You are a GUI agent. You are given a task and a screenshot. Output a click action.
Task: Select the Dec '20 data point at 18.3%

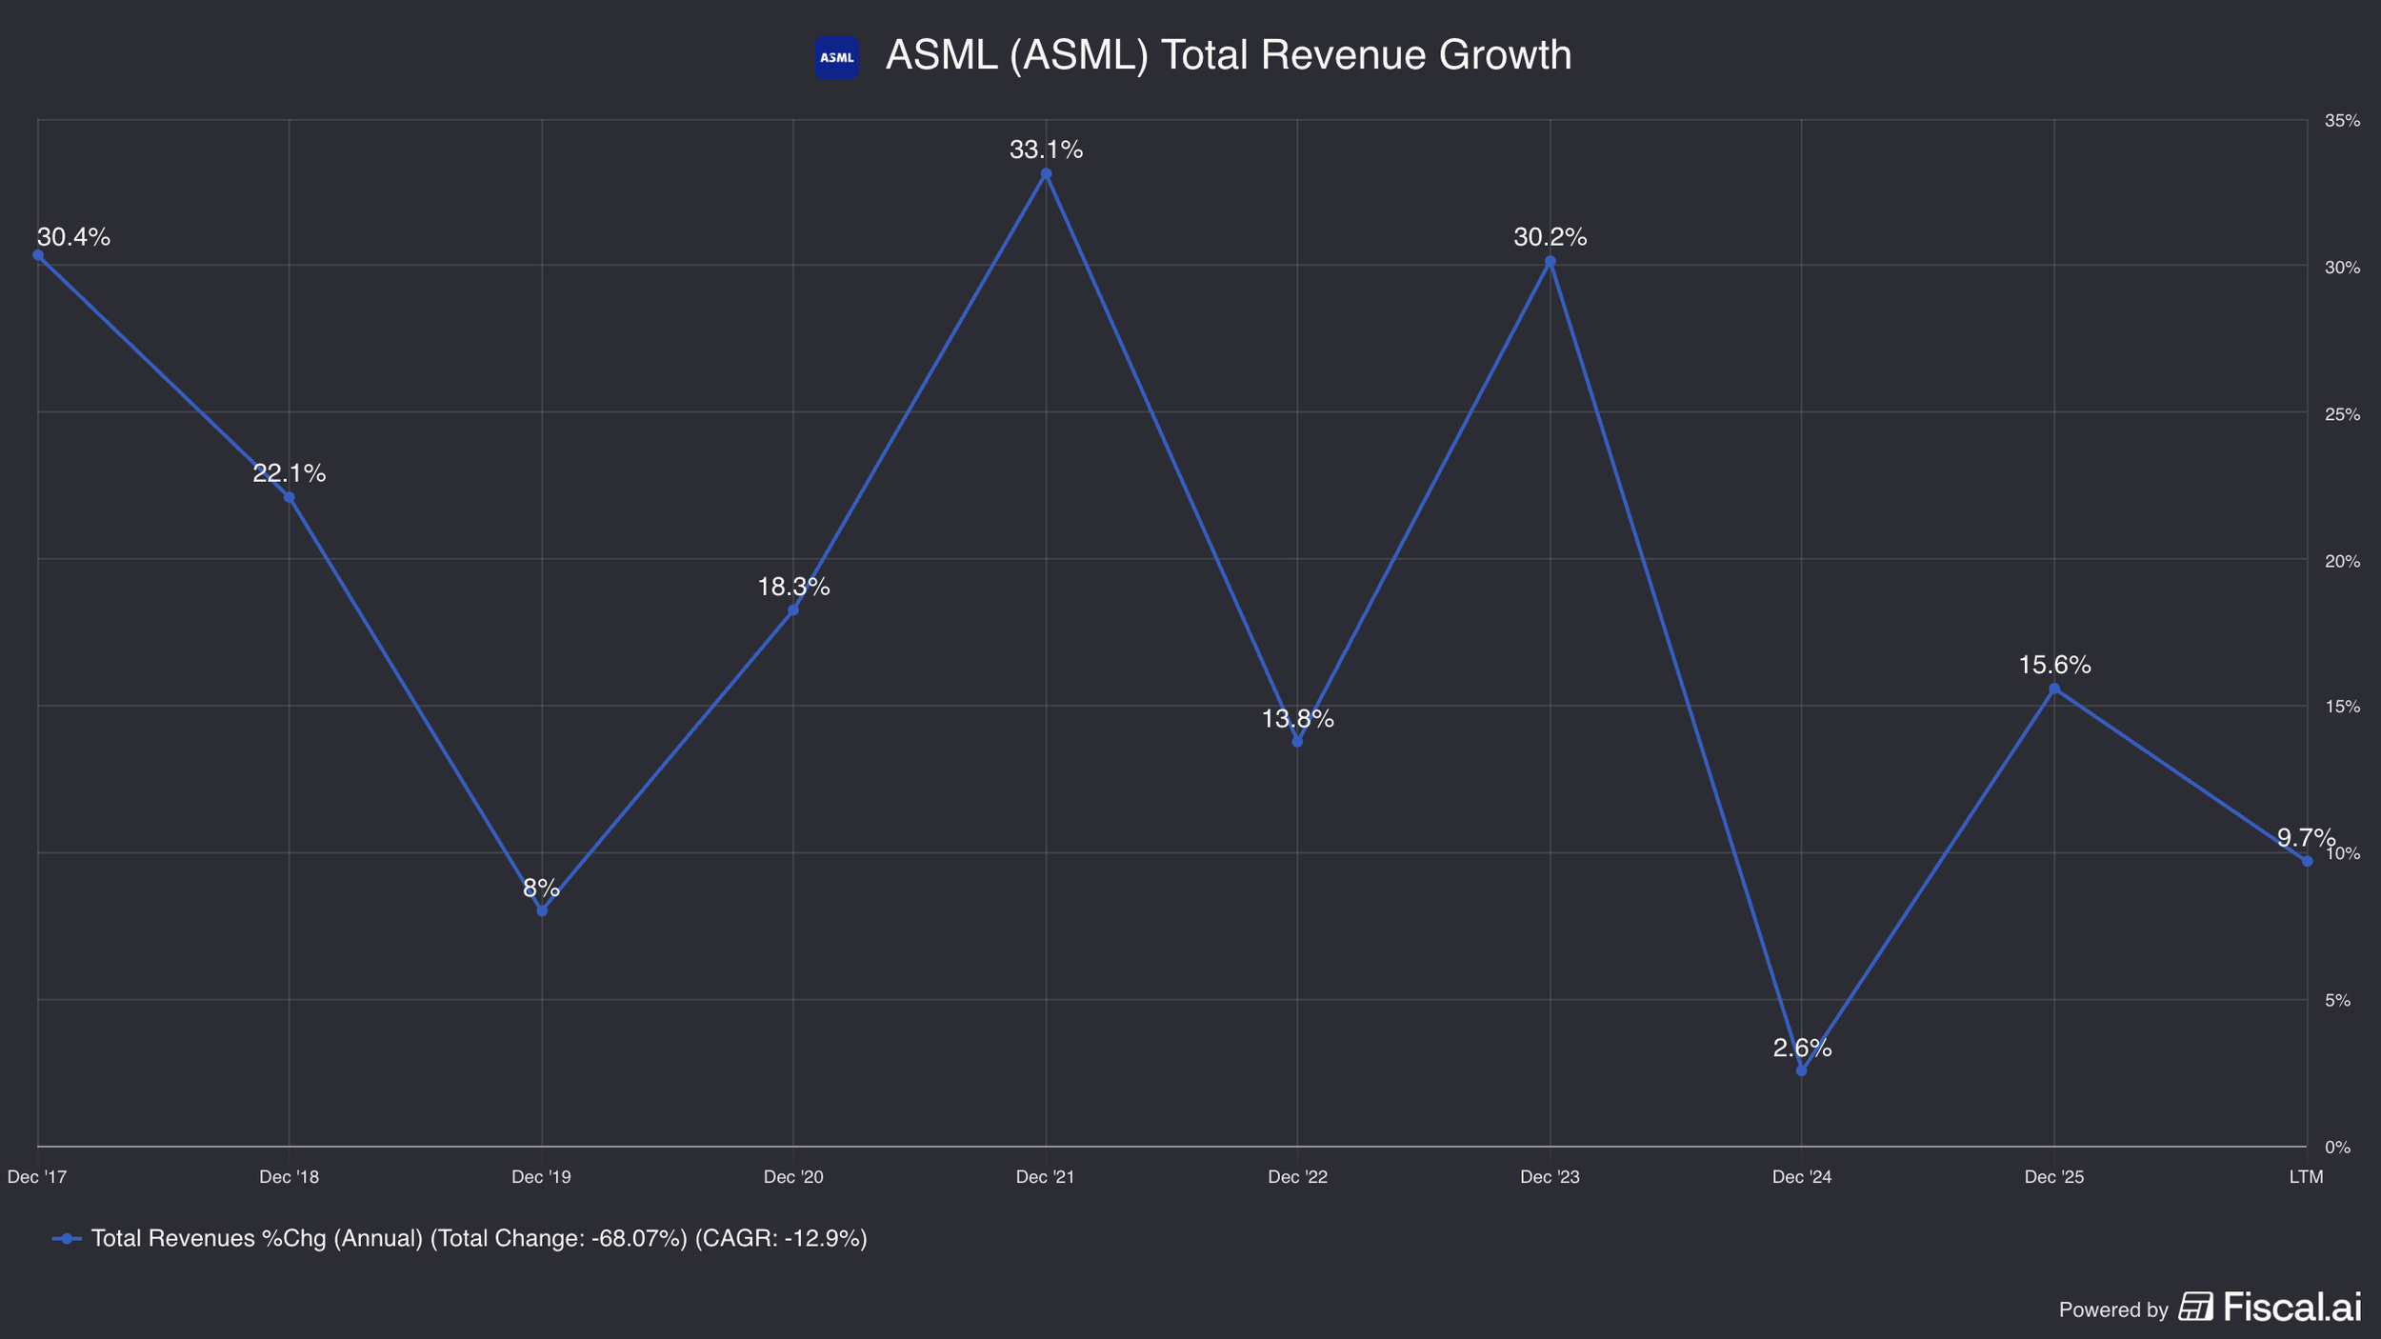click(793, 610)
